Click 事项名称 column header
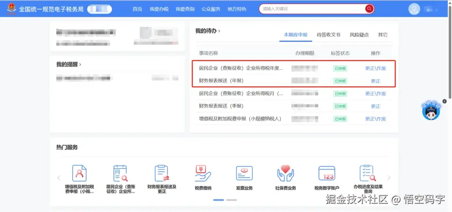Screen dimensions: 452x212 click(208, 53)
